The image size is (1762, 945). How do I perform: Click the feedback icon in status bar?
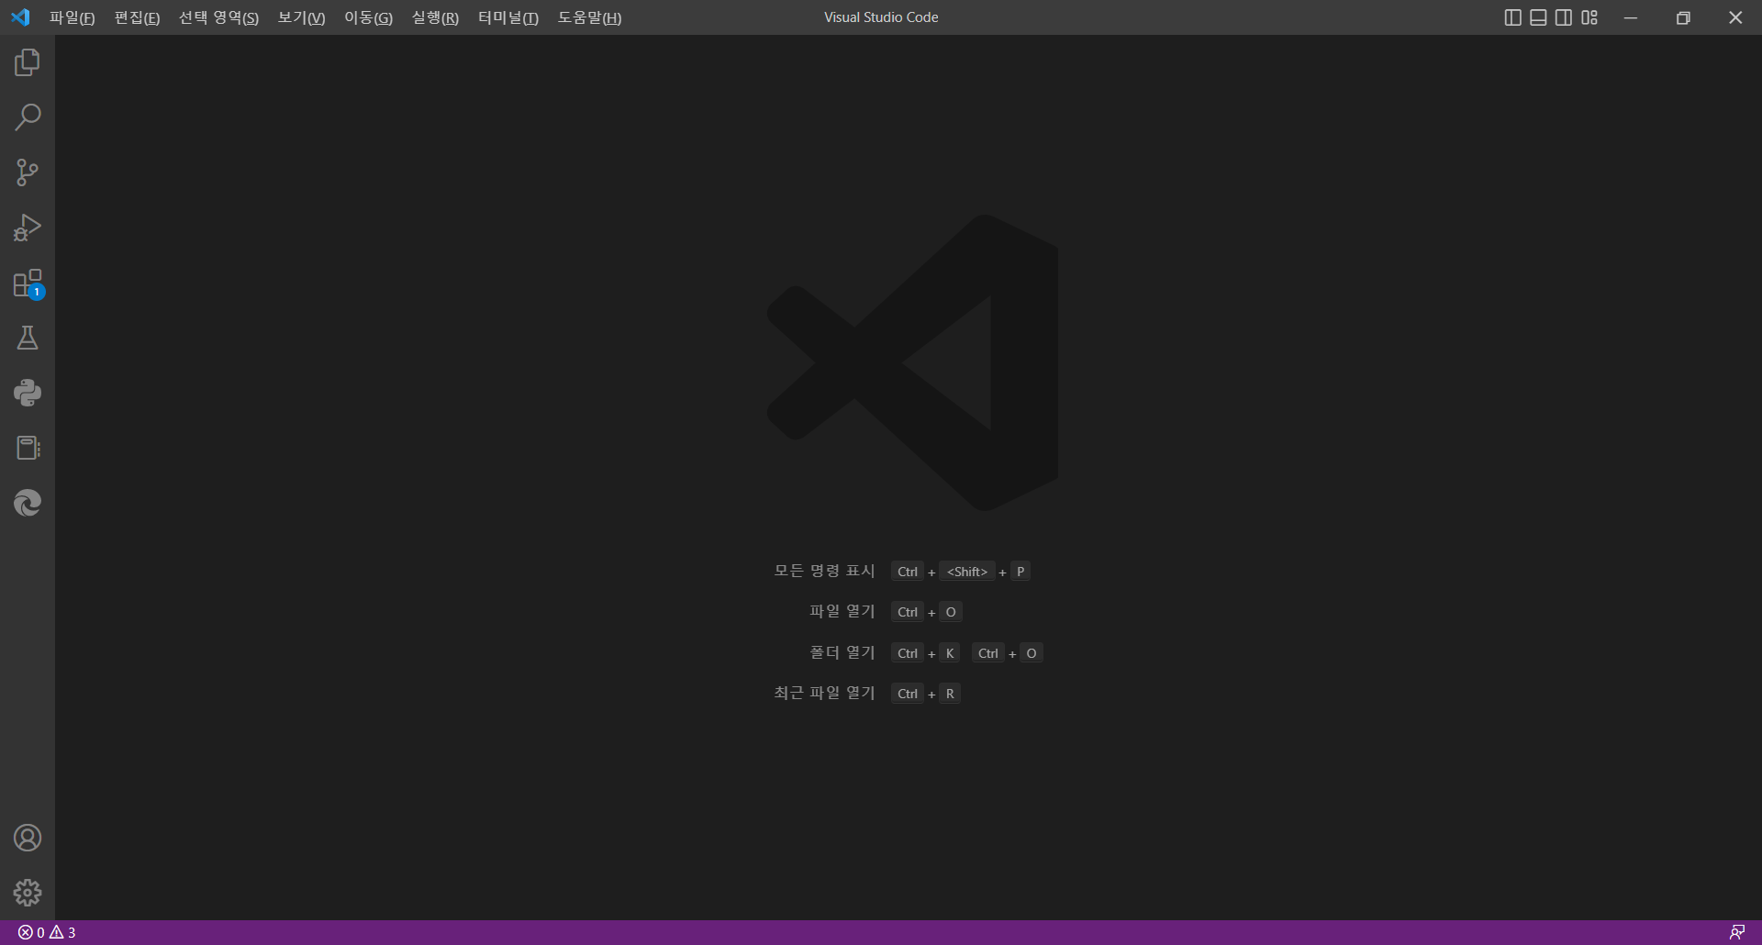click(1737, 932)
